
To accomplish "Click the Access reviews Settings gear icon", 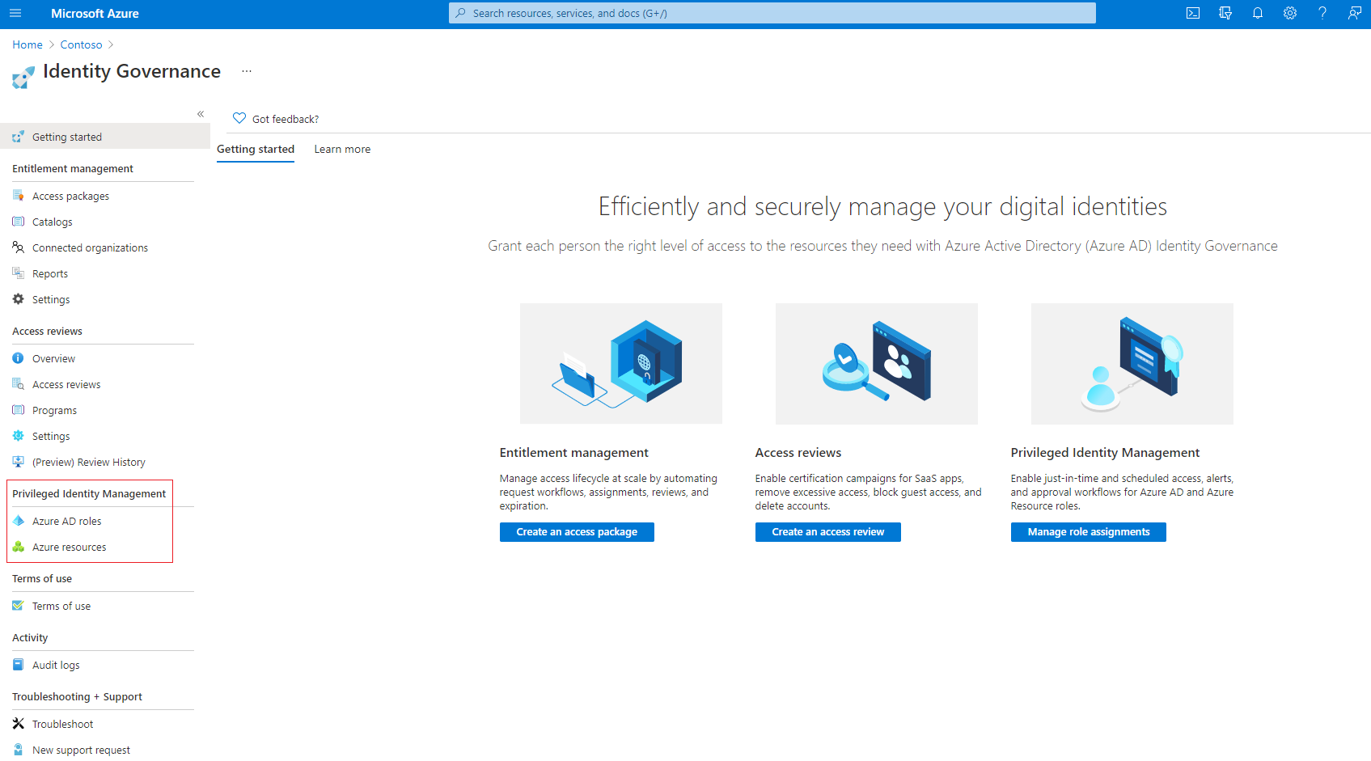I will click(x=19, y=436).
